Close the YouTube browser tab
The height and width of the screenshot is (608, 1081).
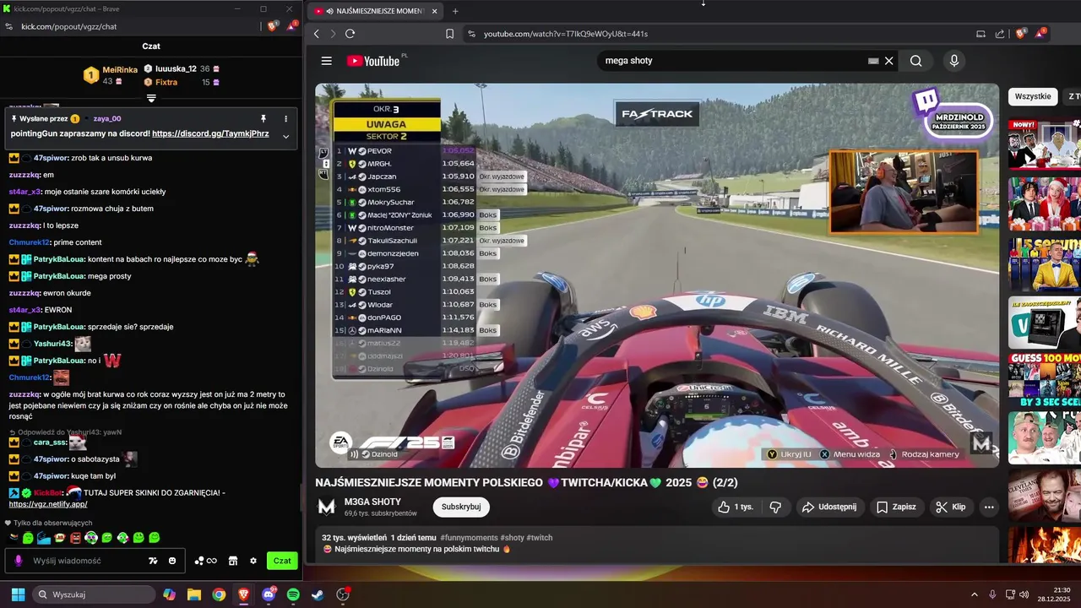[x=434, y=11]
